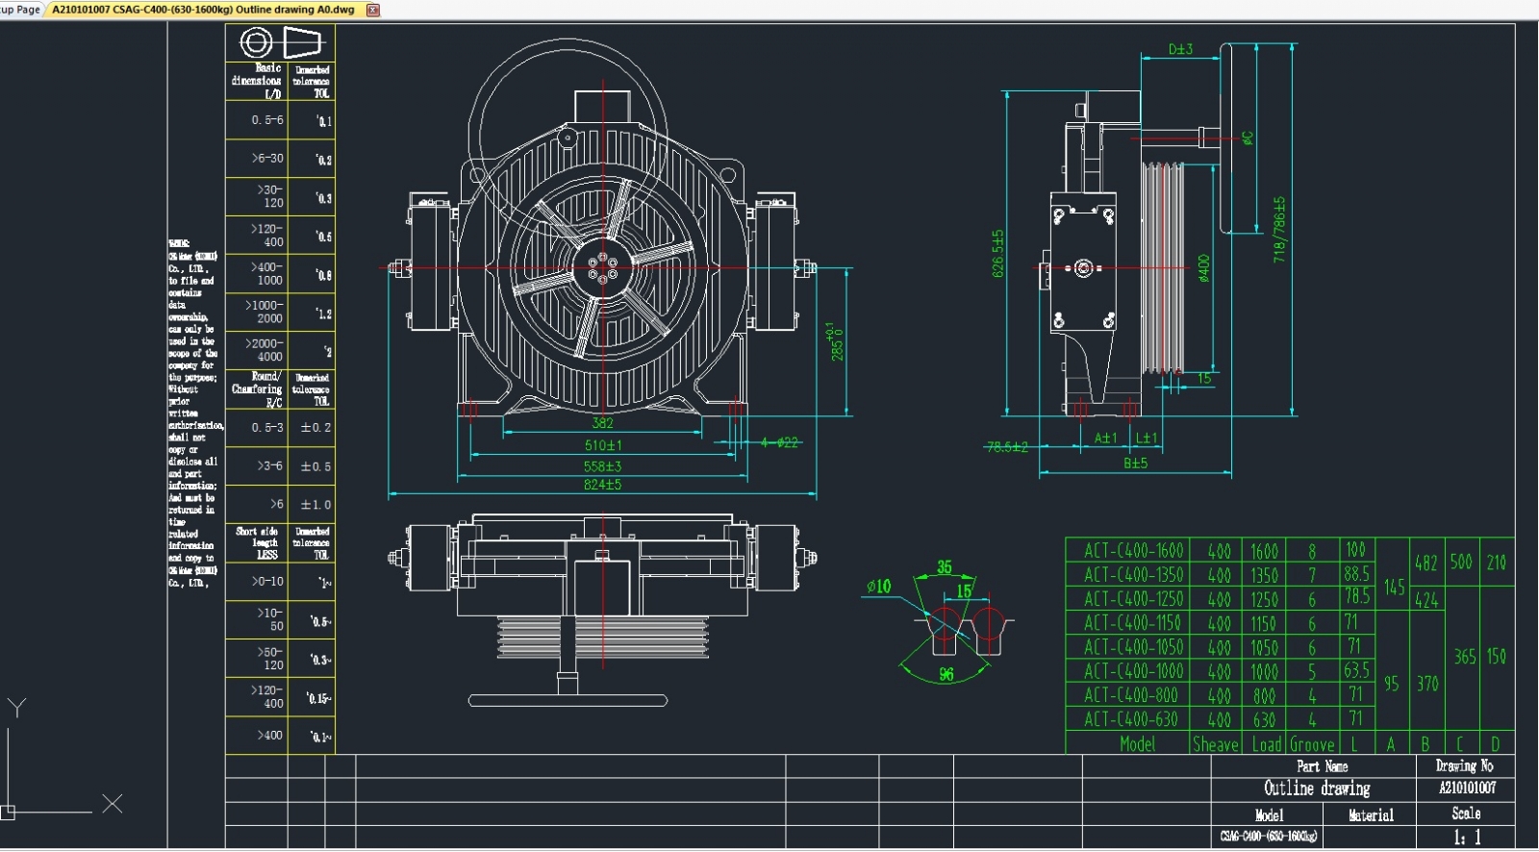Viewport: 1539px width, 852px height.
Task: Select the projection symbol above tolerance table
Action: point(280,42)
